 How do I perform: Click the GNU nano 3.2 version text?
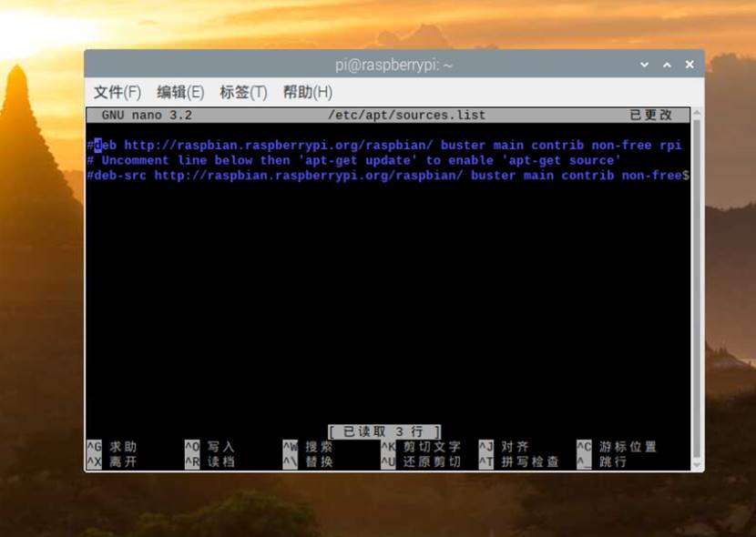147,115
